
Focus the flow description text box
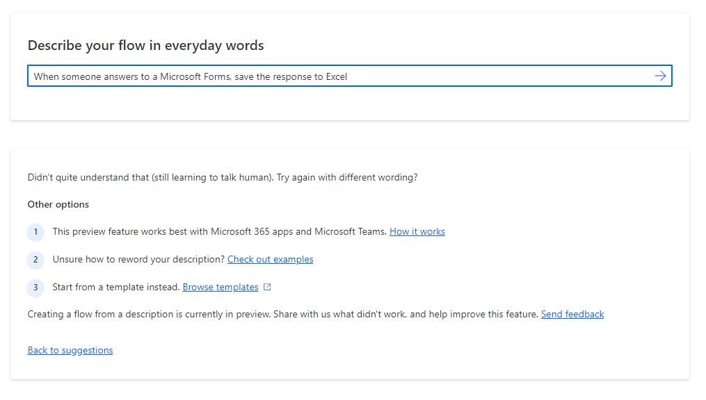487,76
